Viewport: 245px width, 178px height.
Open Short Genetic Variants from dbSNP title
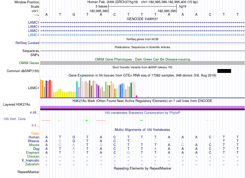pos(142,67)
